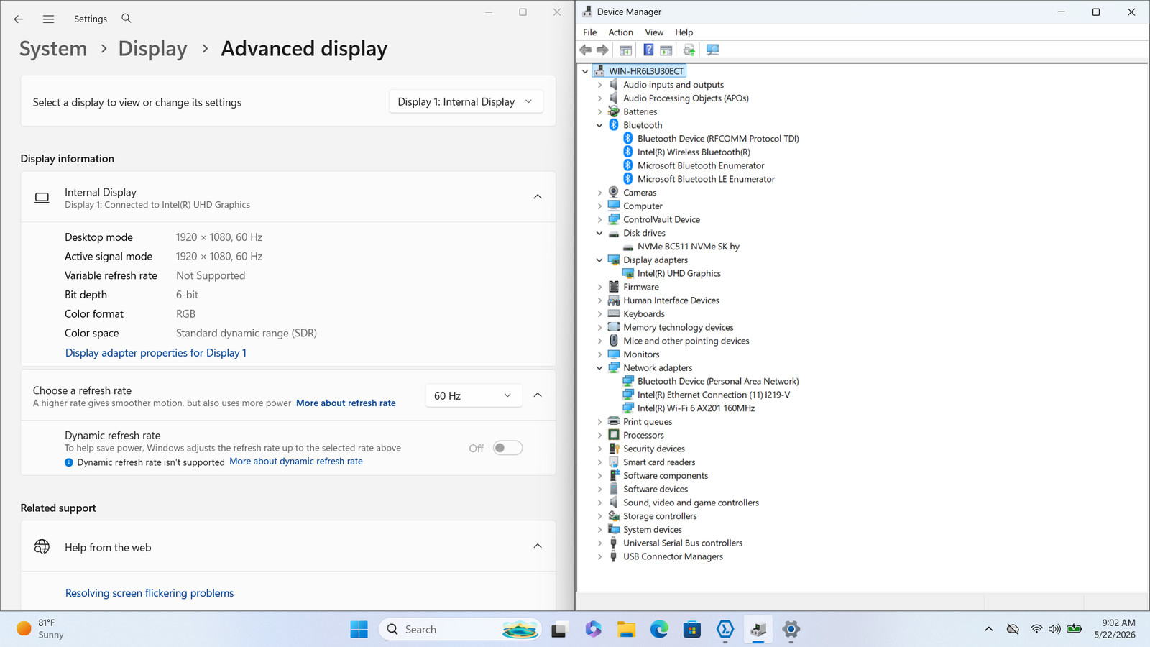Open Resolving screen flickering problems link
The image size is (1150, 647).
click(149, 593)
